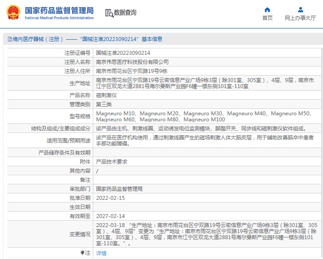
Task: Click the lightbulb icon next to 注
Action: (x=82, y=253)
